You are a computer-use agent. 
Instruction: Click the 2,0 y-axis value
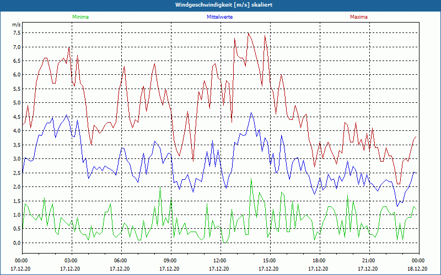17,187
